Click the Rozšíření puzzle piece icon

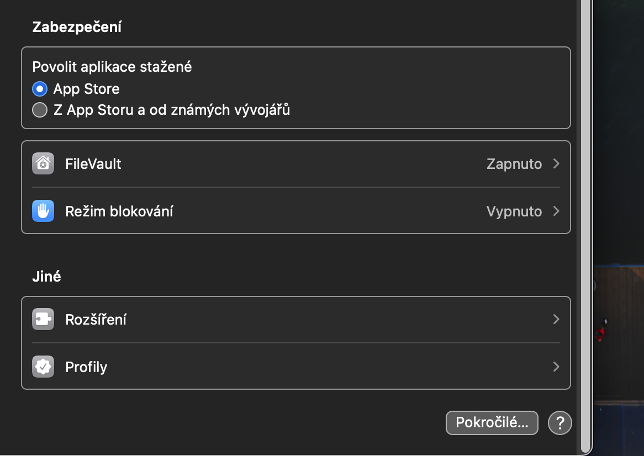[x=43, y=319]
